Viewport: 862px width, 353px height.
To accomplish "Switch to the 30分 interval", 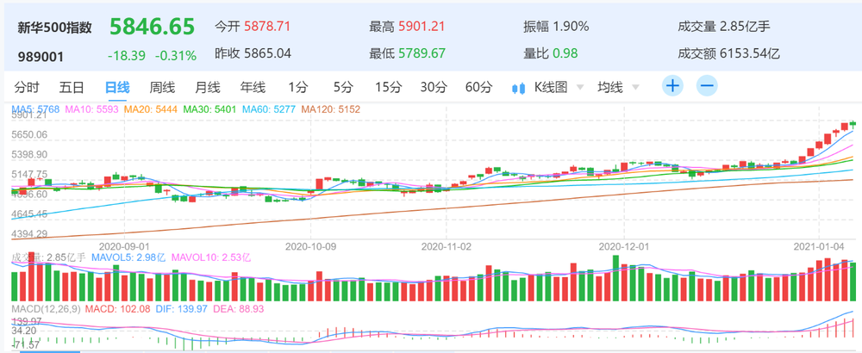I will tap(433, 87).
